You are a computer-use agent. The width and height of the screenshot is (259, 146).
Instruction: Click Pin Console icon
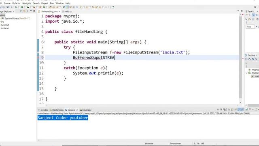(x=246, y=109)
